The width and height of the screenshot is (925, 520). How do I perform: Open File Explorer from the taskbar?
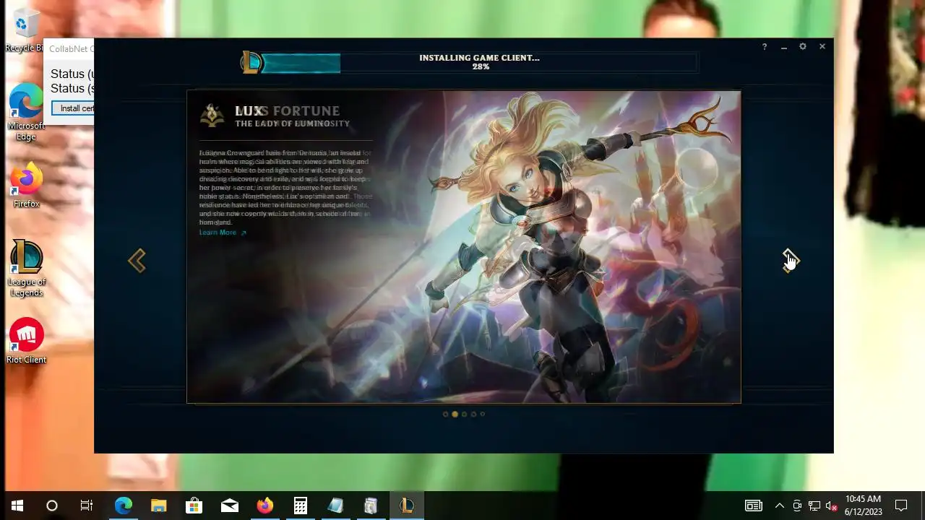(x=159, y=506)
